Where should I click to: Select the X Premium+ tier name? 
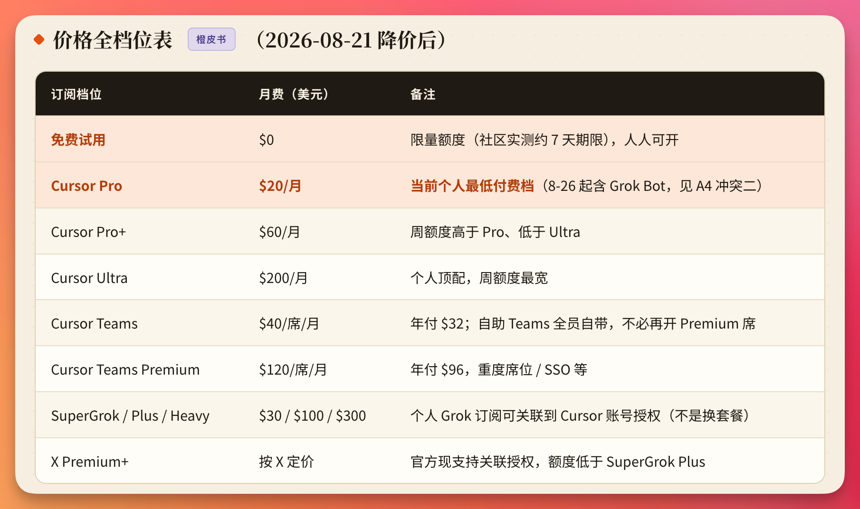click(x=90, y=462)
